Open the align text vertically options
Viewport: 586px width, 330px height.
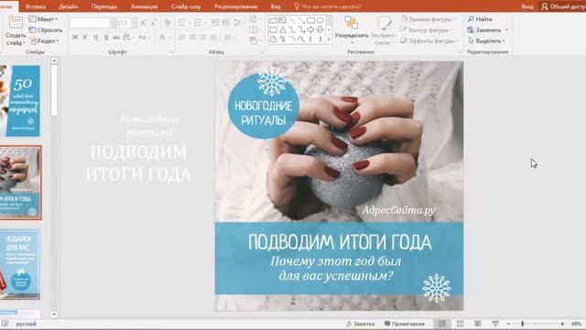(x=255, y=30)
